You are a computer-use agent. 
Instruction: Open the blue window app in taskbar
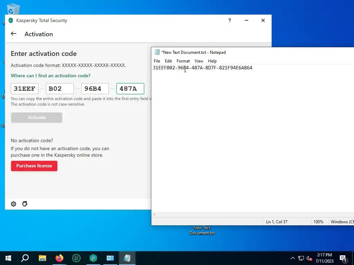(110, 258)
